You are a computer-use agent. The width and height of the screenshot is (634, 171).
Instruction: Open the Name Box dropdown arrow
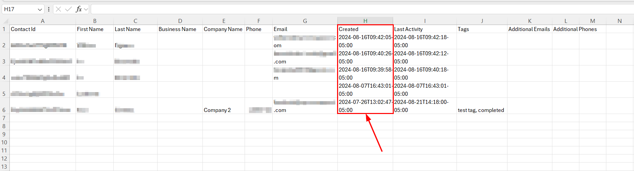[40, 9]
